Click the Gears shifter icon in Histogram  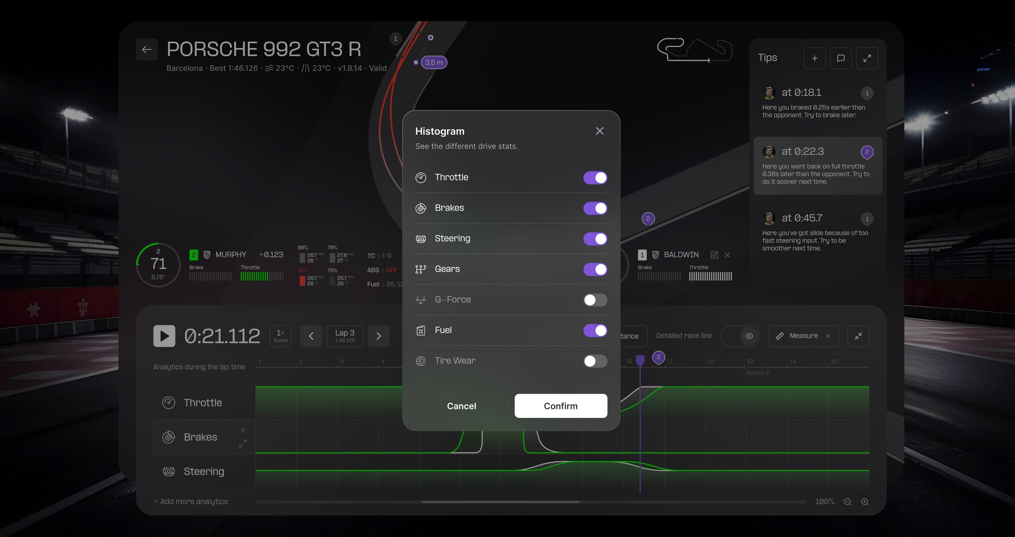click(421, 269)
